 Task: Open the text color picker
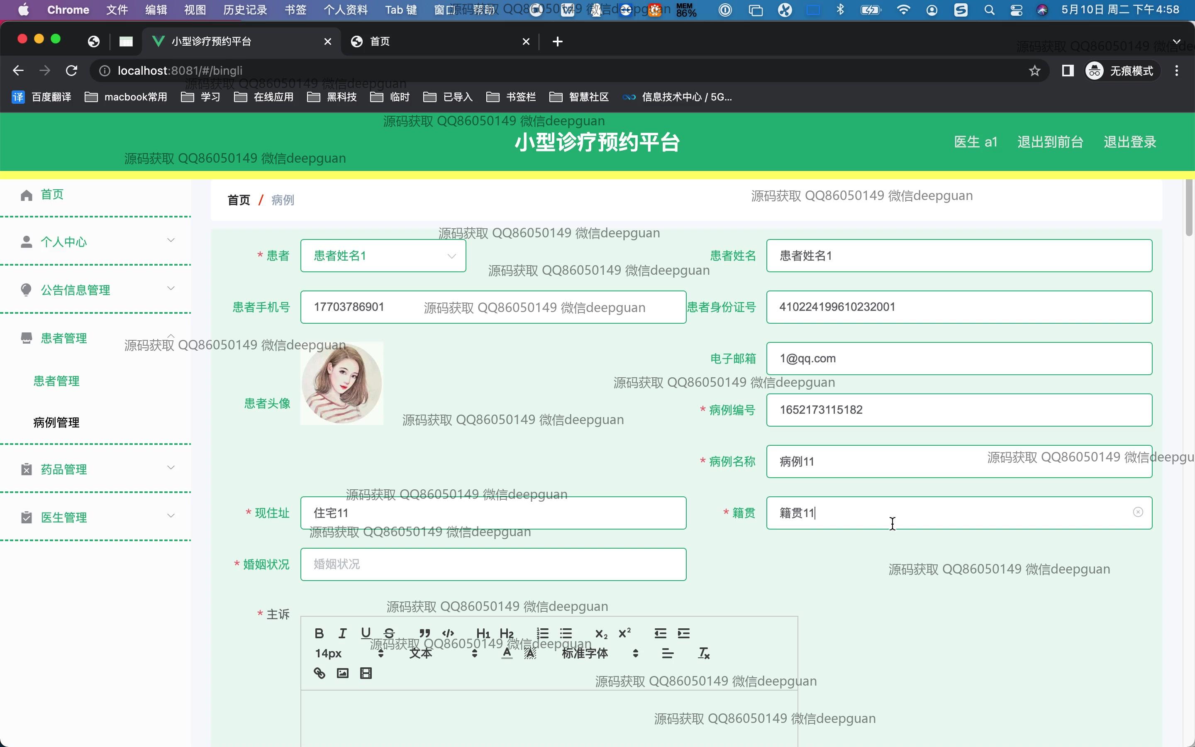[507, 653]
